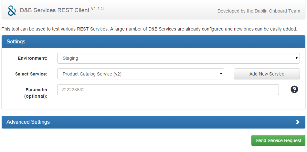Open the parameter help question-mark icon
The image size is (307, 152).
point(294,90)
